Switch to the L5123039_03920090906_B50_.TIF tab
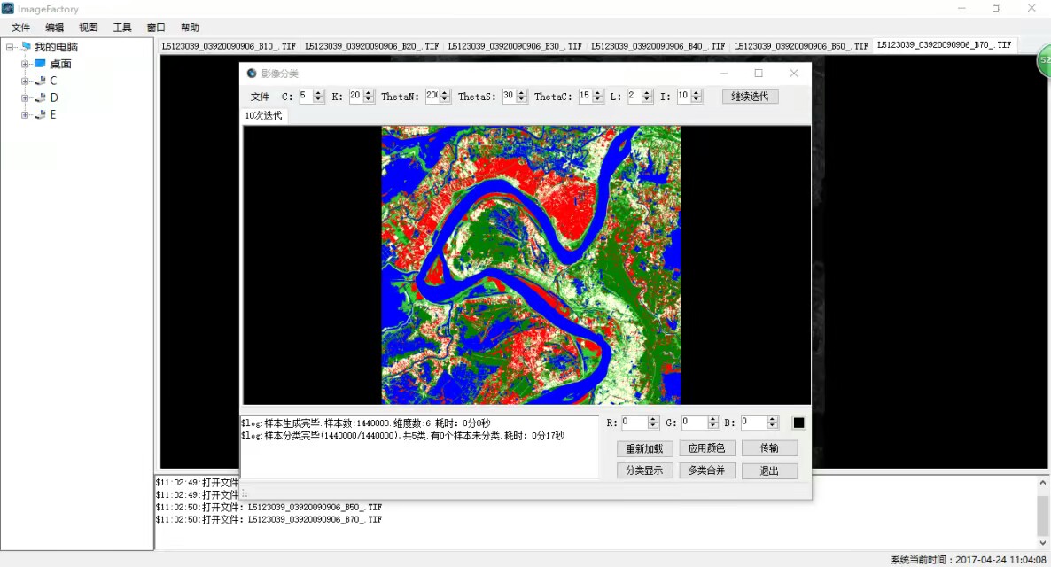Screen dimensions: 1051x567 [801, 46]
